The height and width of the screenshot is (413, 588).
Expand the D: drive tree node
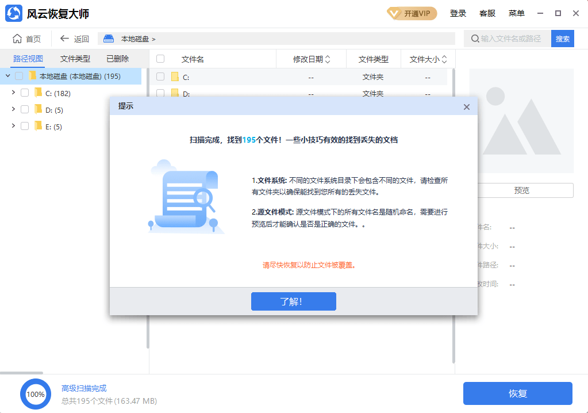13,109
